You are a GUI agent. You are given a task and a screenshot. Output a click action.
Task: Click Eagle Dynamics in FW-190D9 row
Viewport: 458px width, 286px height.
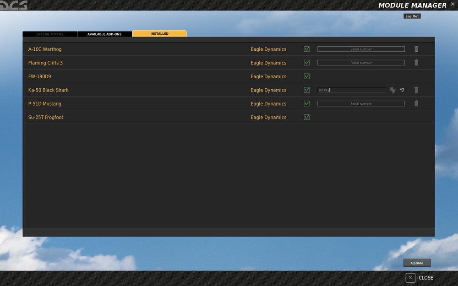click(x=268, y=76)
